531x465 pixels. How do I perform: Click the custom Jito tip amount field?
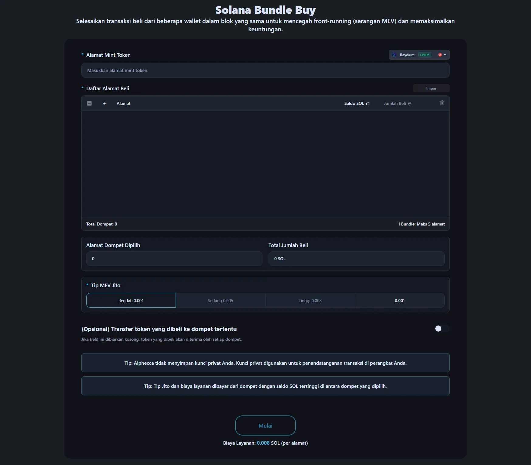[x=399, y=300]
